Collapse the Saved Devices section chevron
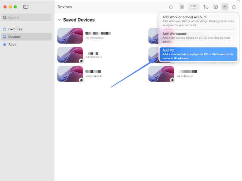242x181 pixels. [x=59, y=20]
